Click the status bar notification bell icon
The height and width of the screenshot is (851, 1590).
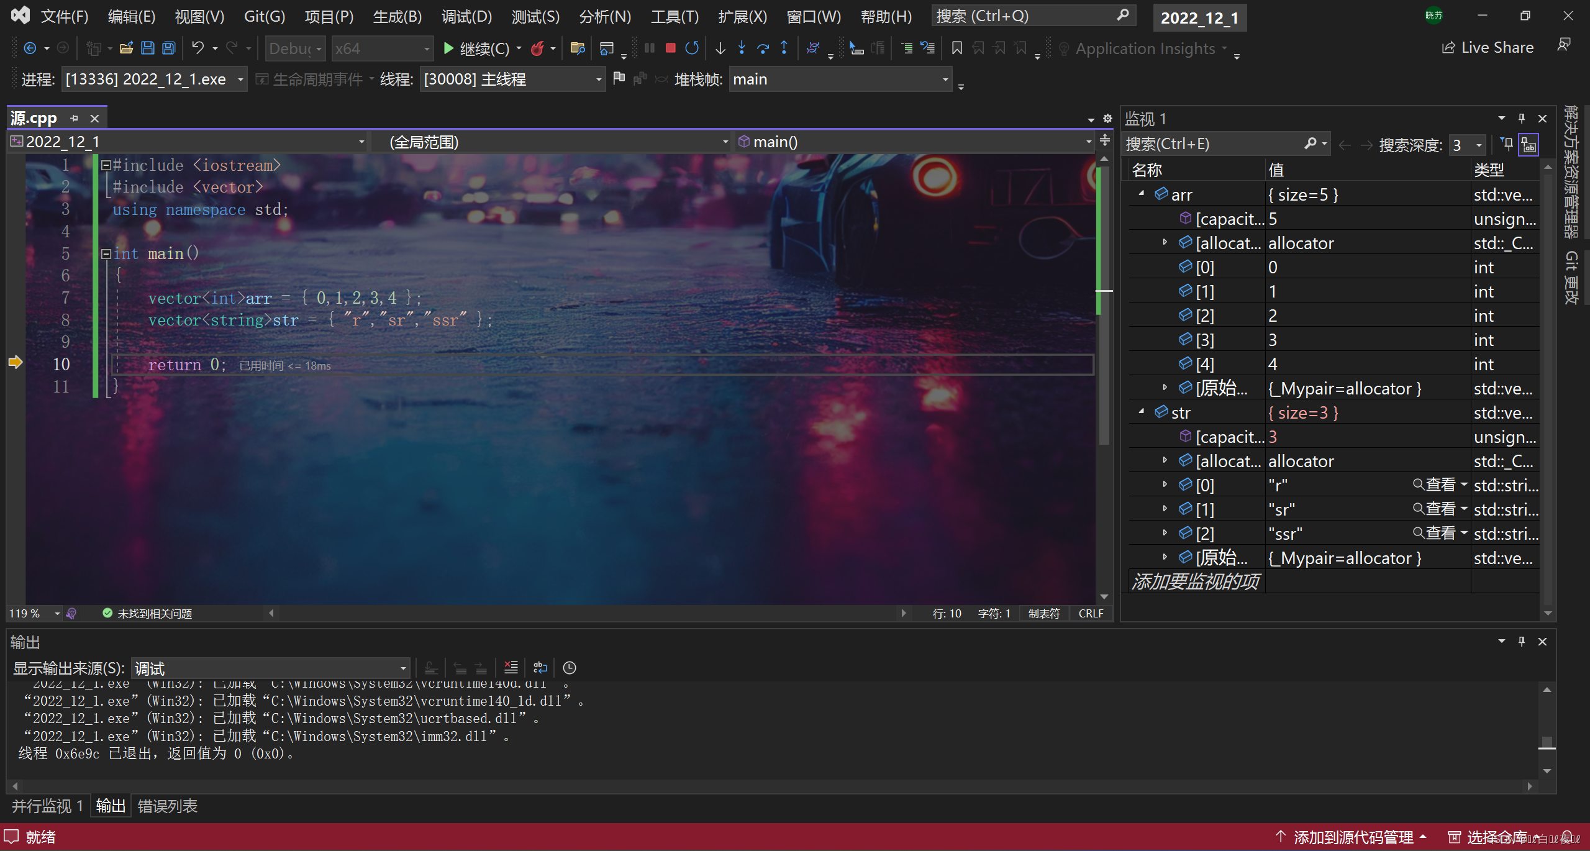point(1568,837)
